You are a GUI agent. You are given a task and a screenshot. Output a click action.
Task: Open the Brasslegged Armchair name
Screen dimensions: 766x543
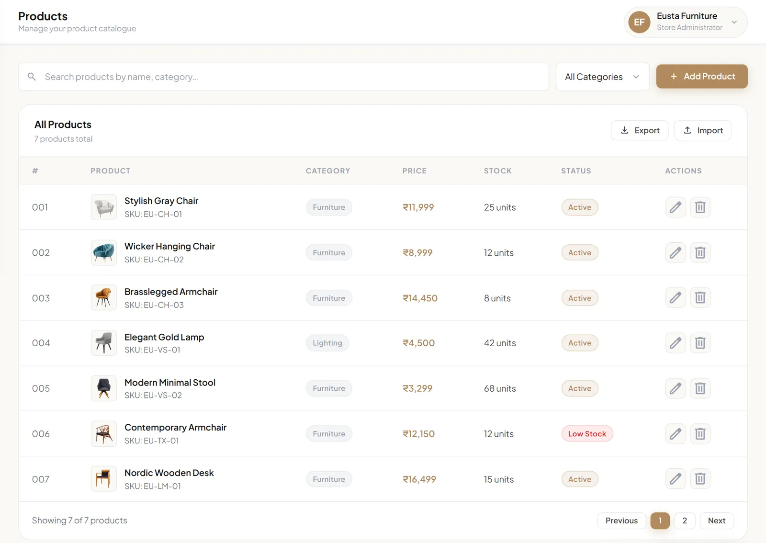click(x=171, y=292)
